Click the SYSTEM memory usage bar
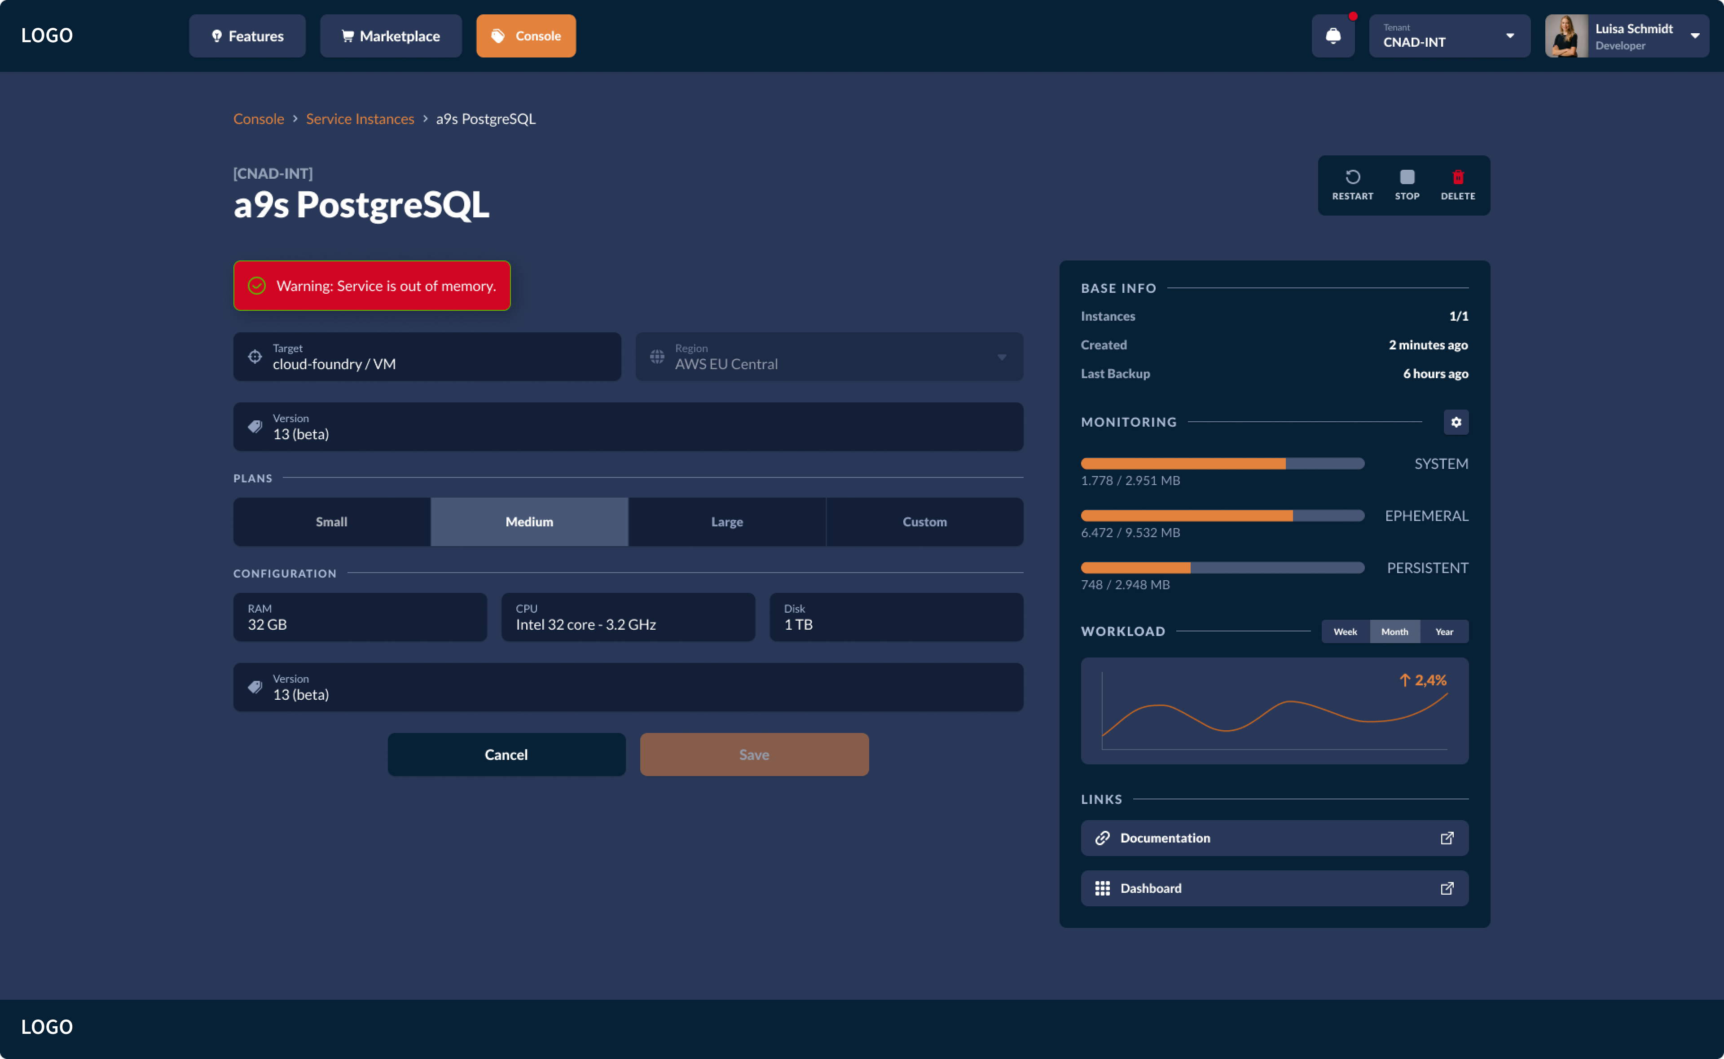The image size is (1724, 1059). click(1222, 463)
